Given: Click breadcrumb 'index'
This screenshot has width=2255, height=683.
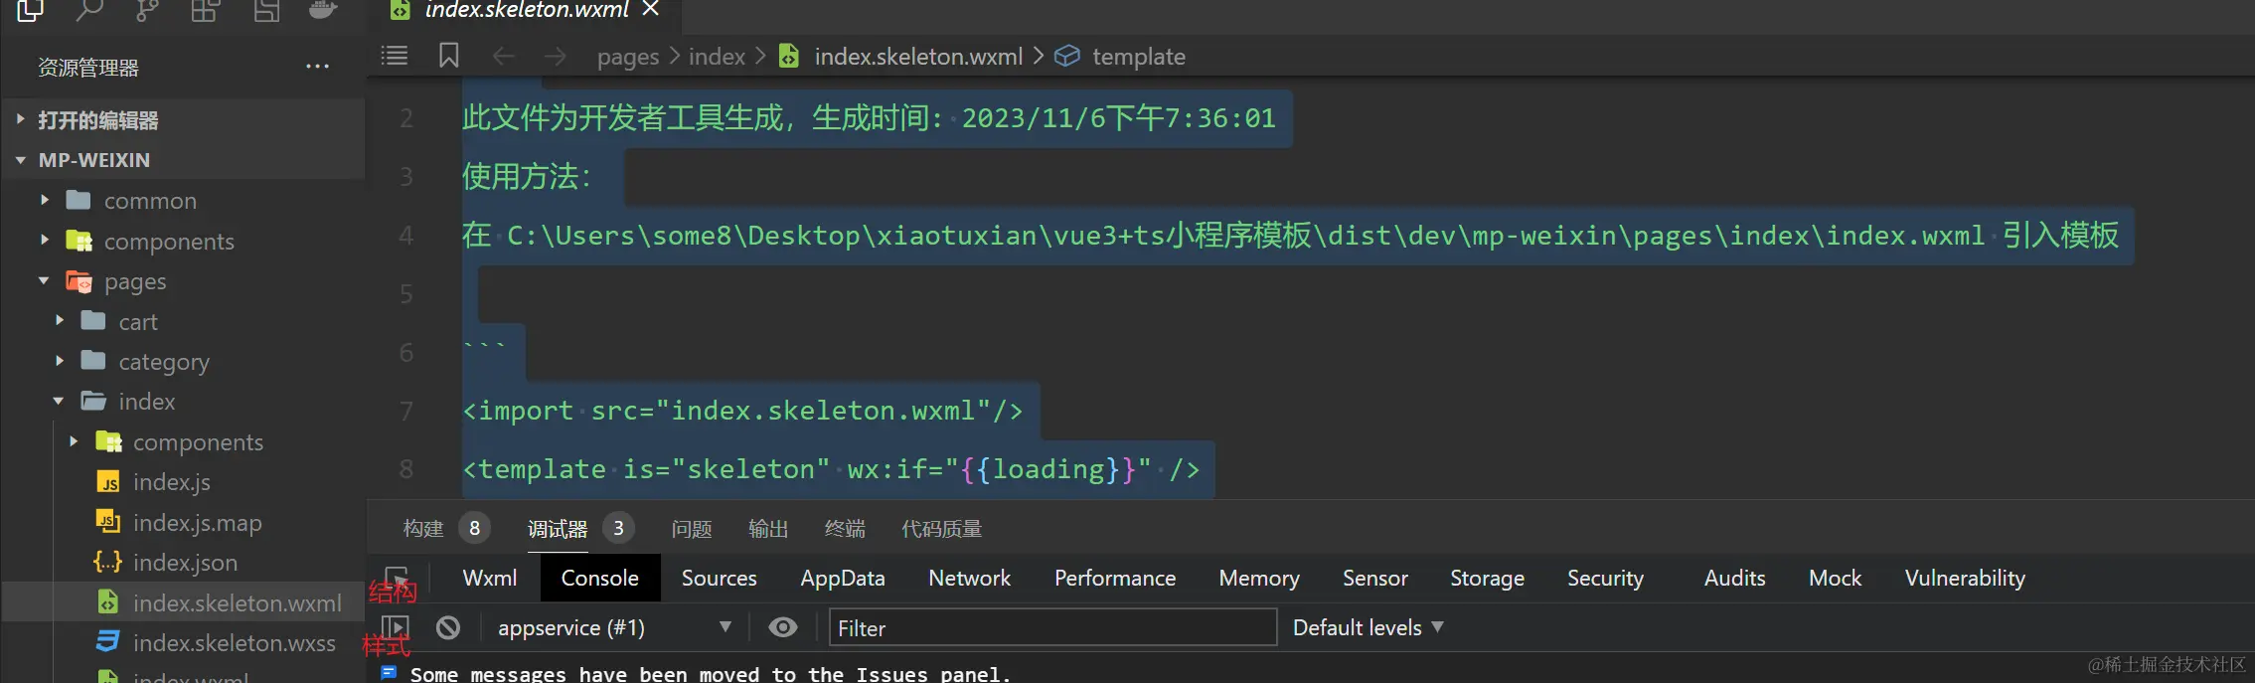Looking at the screenshot, I should pos(717,57).
